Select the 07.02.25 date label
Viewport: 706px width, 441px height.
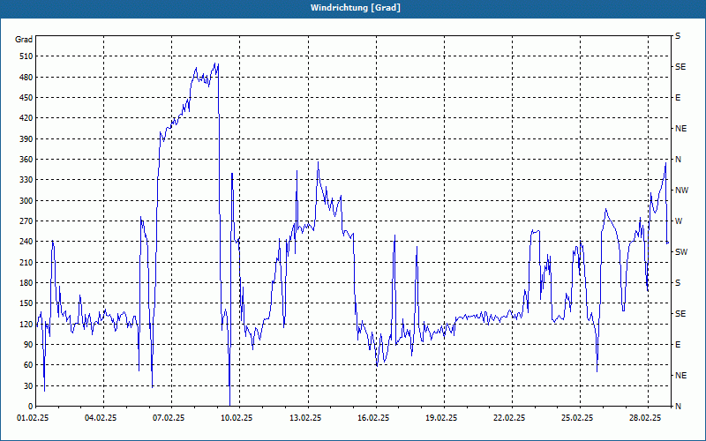click(x=169, y=418)
